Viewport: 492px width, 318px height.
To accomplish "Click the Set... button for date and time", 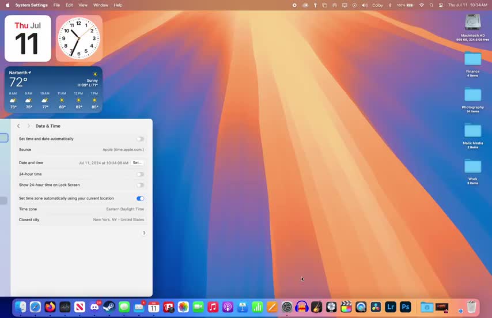I will click(x=137, y=163).
